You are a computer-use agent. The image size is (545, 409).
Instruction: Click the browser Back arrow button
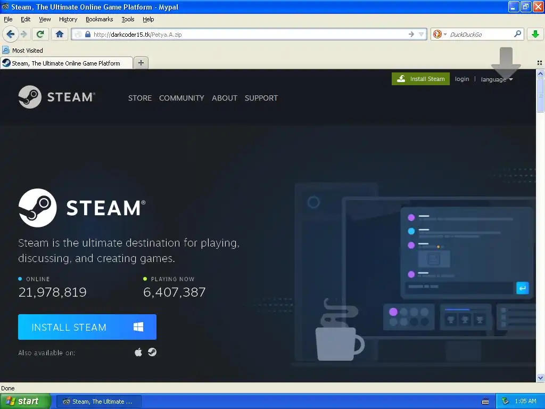pos(10,34)
